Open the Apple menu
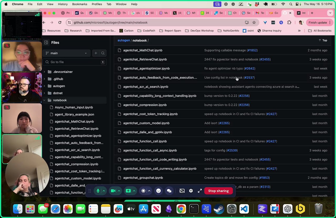 (6, 4)
